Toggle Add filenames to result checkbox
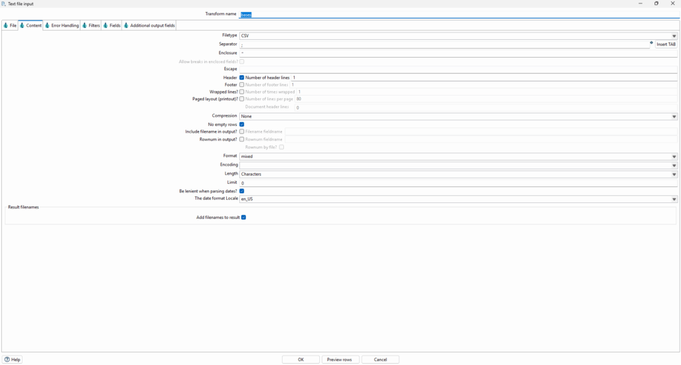The image size is (681, 365). point(243,218)
